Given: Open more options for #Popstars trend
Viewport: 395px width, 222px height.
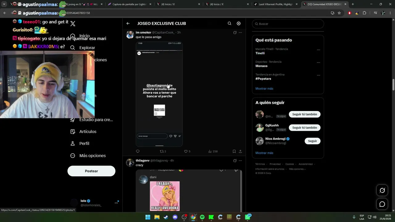Looking at the screenshot, I should 318,75.
